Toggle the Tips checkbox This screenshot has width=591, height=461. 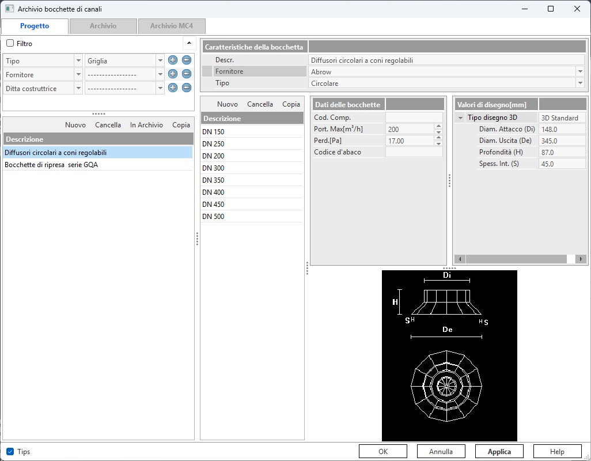(10, 452)
